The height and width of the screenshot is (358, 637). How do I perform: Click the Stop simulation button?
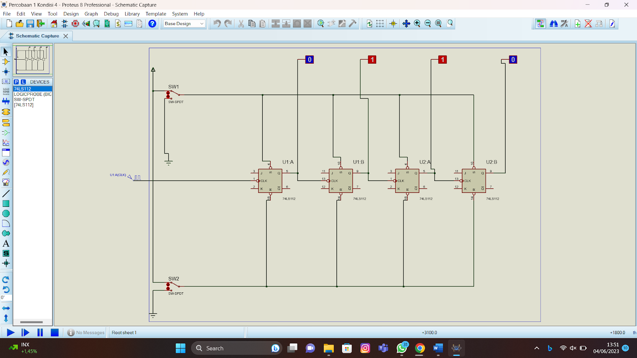(x=55, y=333)
